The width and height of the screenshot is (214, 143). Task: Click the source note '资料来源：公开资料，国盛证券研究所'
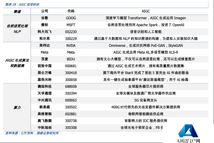[x=32, y=133]
